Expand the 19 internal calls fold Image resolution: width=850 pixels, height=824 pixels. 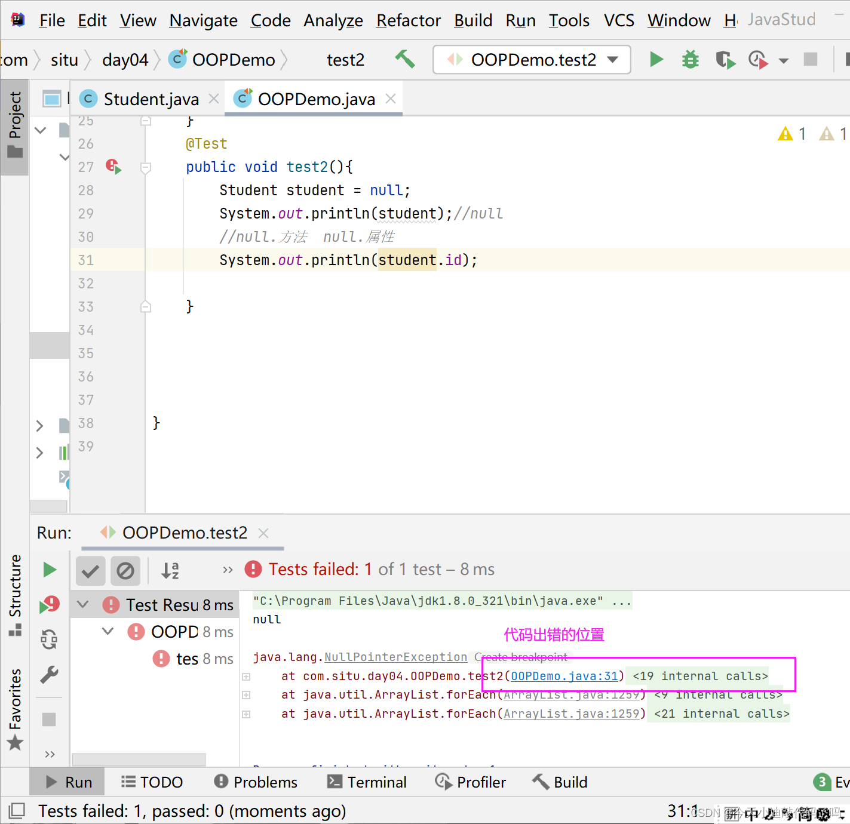click(700, 676)
